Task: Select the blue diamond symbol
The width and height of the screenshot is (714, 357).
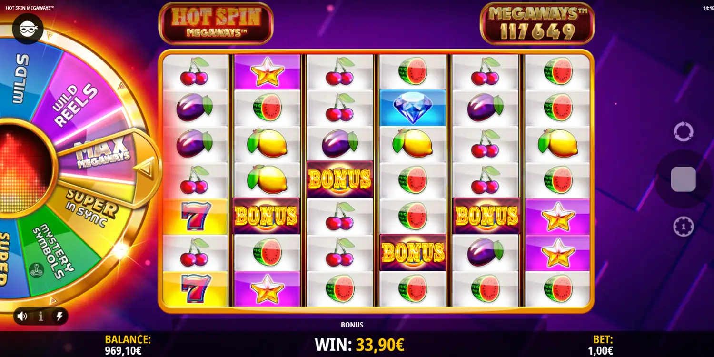Action: [x=413, y=108]
